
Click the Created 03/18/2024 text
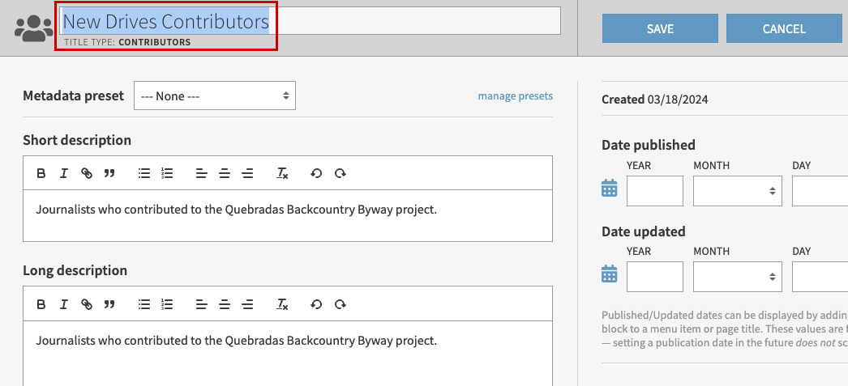655,100
